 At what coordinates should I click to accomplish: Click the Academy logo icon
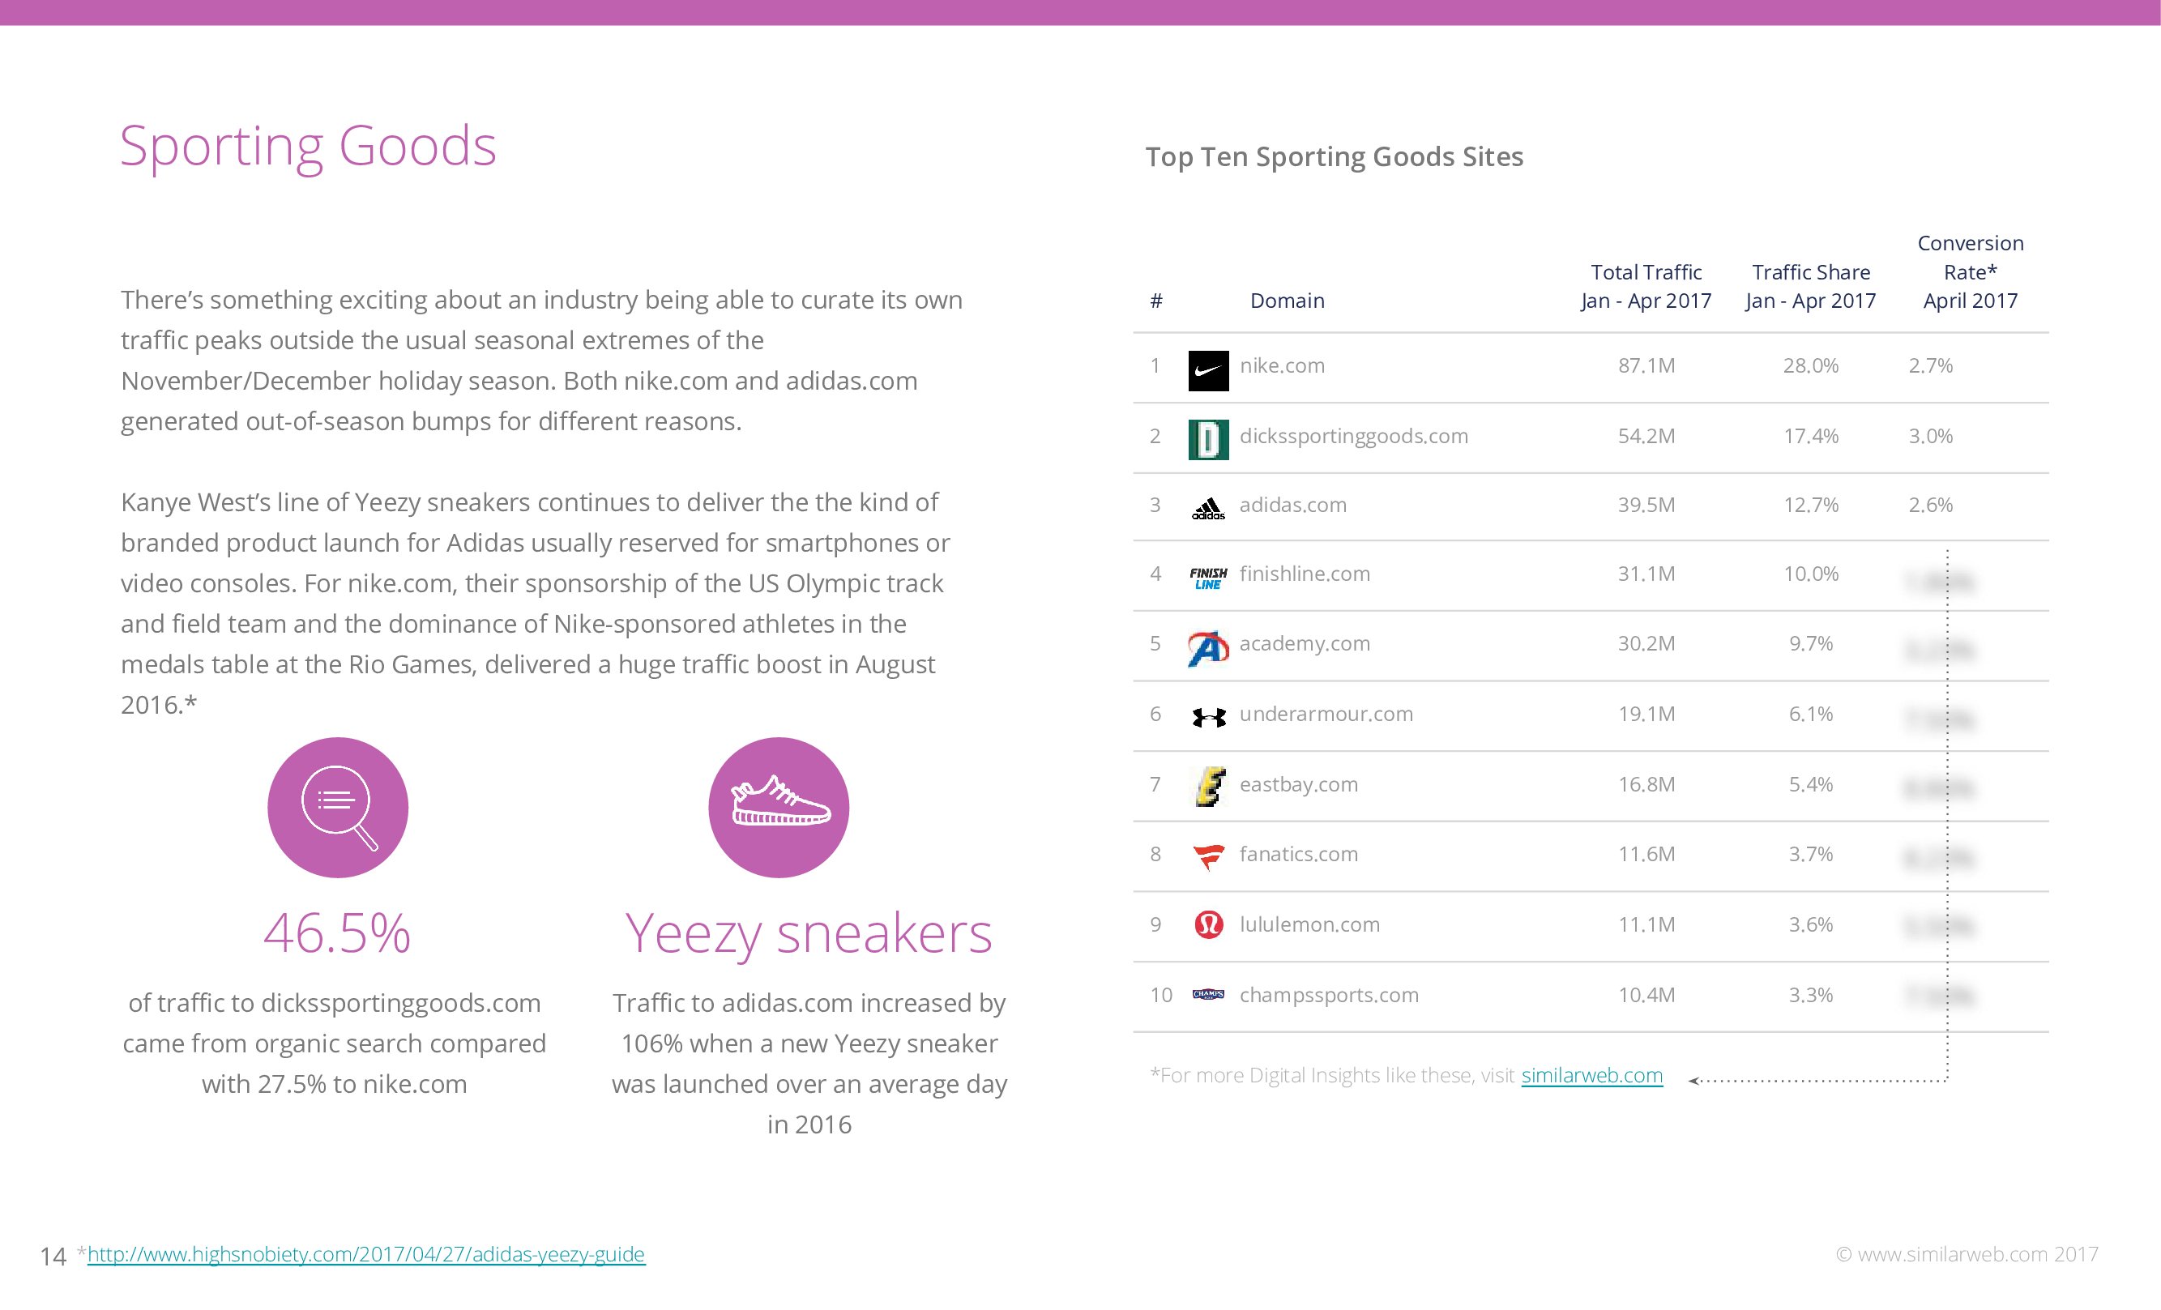tap(1207, 648)
